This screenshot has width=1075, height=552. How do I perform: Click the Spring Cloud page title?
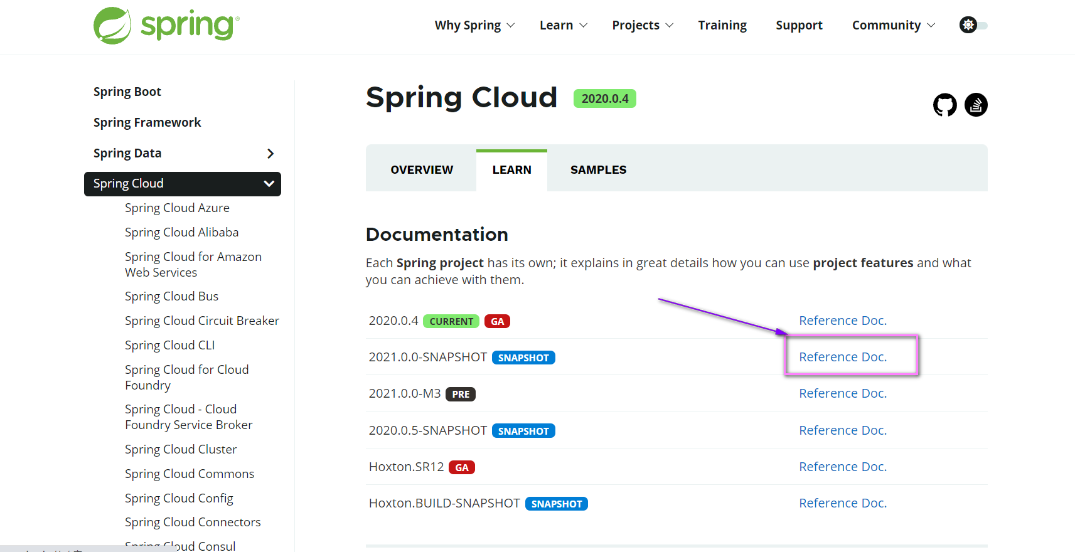(x=461, y=98)
